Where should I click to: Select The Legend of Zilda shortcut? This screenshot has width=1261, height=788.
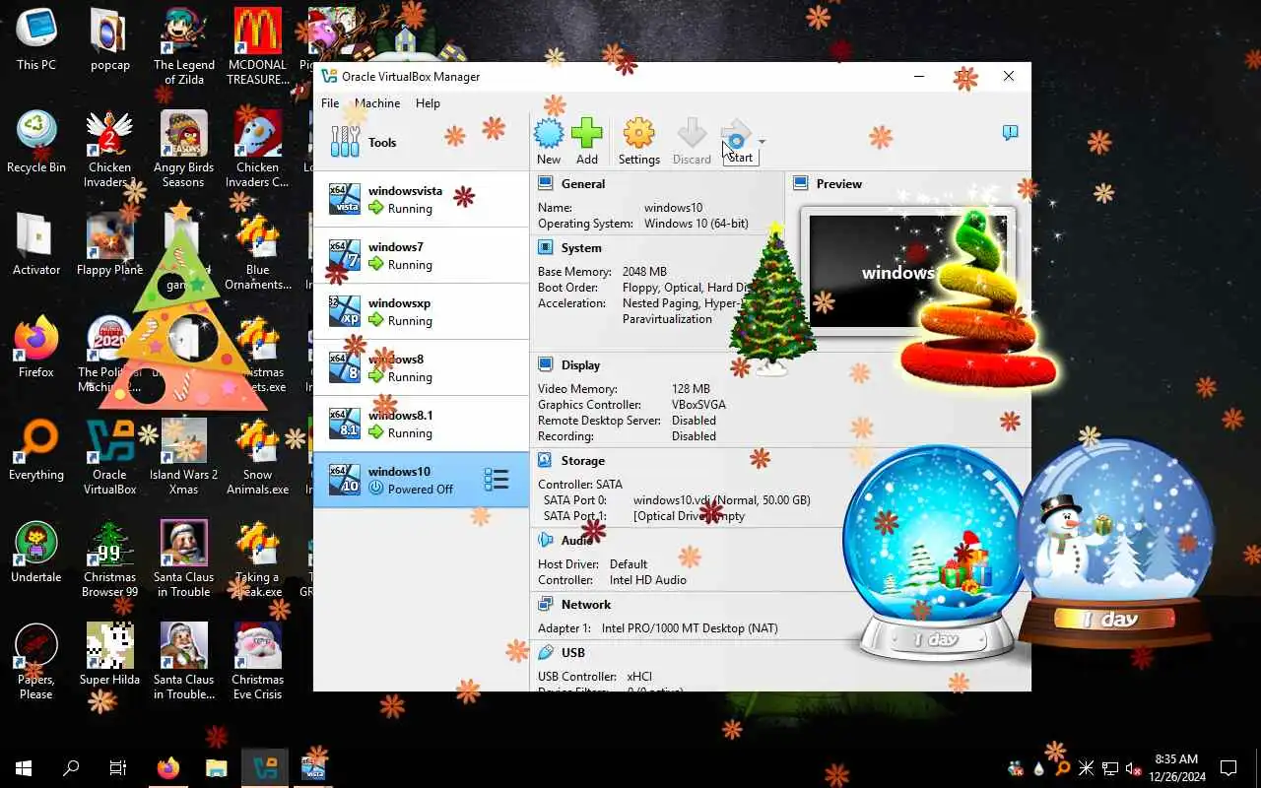tap(184, 46)
